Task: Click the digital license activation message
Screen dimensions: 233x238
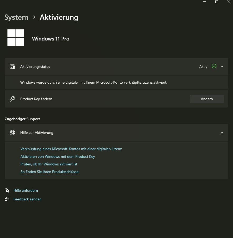Action: pos(94,82)
